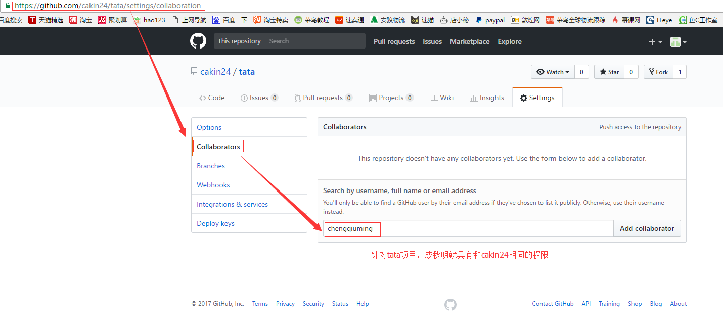This screenshot has height=335, width=723.
Task: Click the This repository search scope
Action: pos(239,41)
